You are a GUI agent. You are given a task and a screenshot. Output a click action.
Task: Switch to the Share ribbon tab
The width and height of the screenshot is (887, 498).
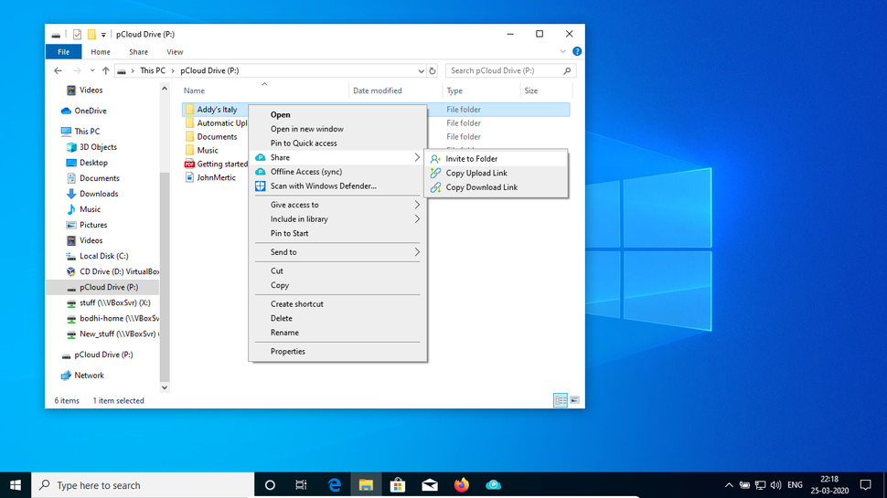tap(138, 52)
